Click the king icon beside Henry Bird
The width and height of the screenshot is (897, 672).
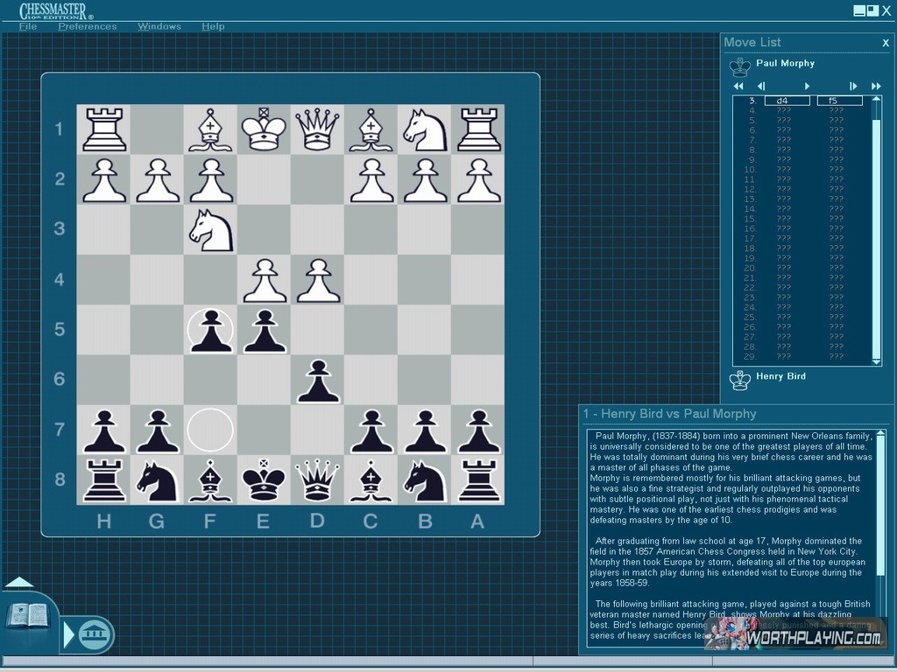pos(740,379)
